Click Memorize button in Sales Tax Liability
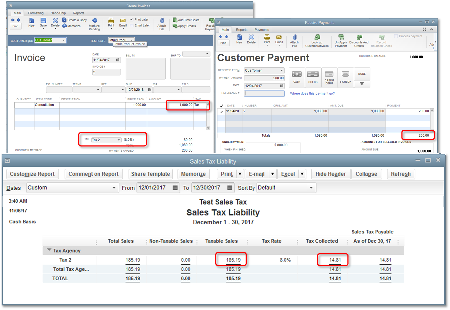Image resolution: width=450 pixels, height=310 pixels. point(193,174)
